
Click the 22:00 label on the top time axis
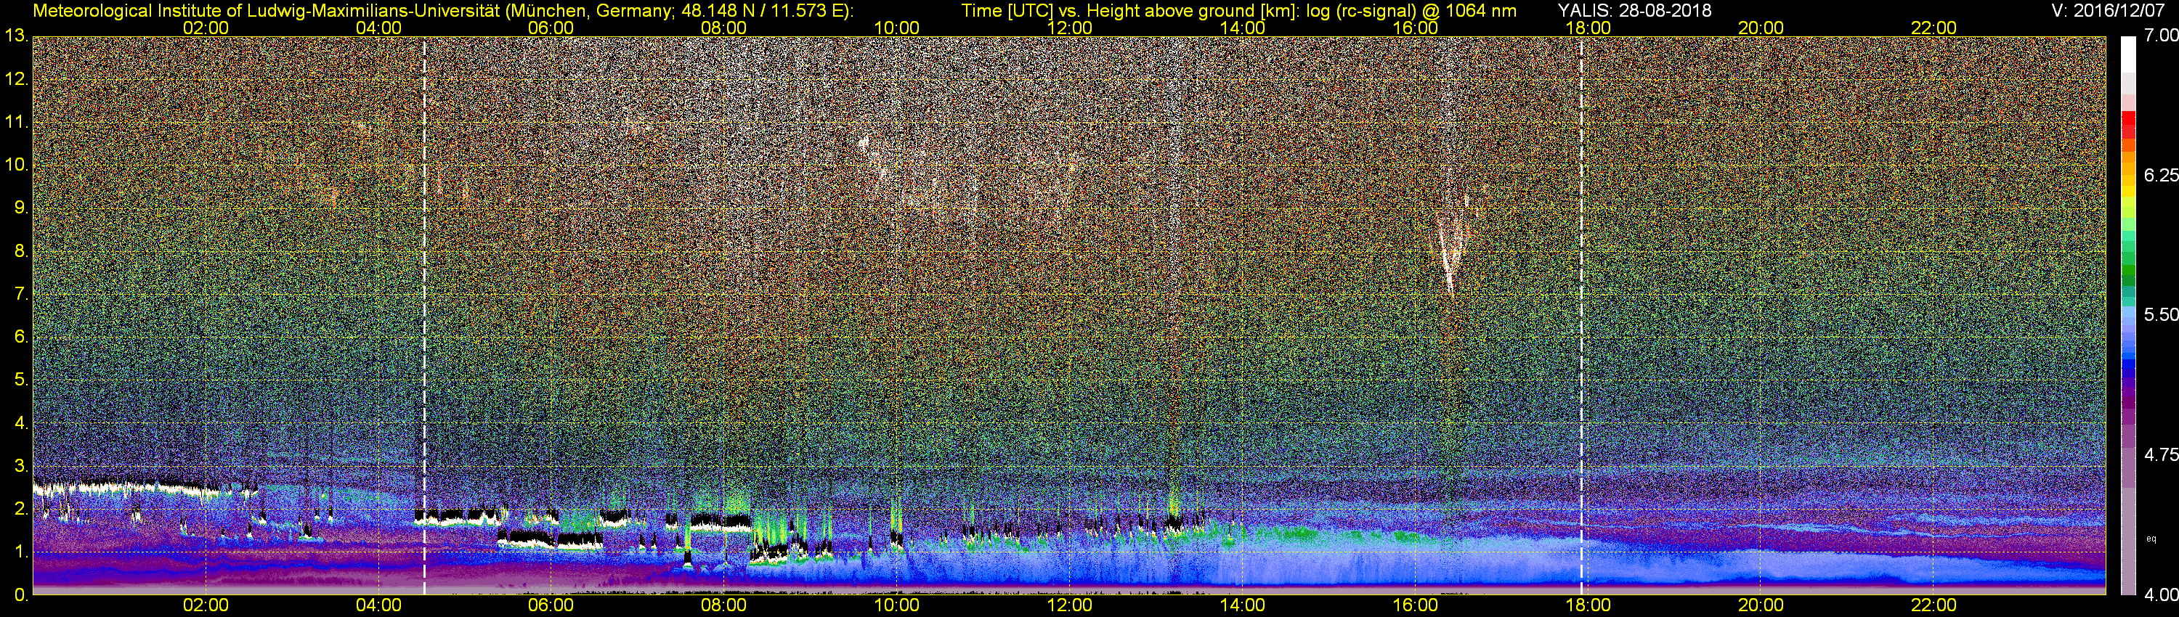tap(1933, 28)
